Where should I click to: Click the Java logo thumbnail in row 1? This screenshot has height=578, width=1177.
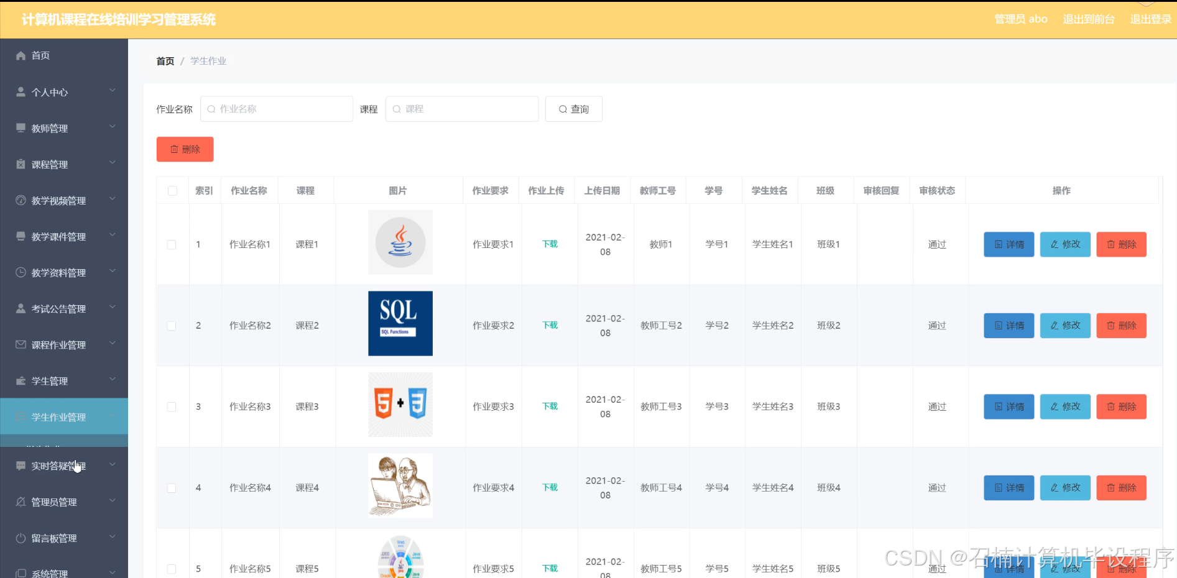pyautogui.click(x=400, y=242)
